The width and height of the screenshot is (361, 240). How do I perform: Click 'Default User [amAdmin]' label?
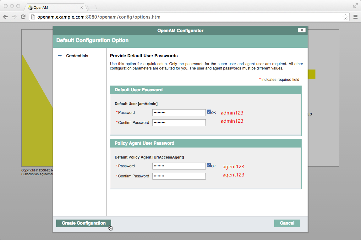136,104
